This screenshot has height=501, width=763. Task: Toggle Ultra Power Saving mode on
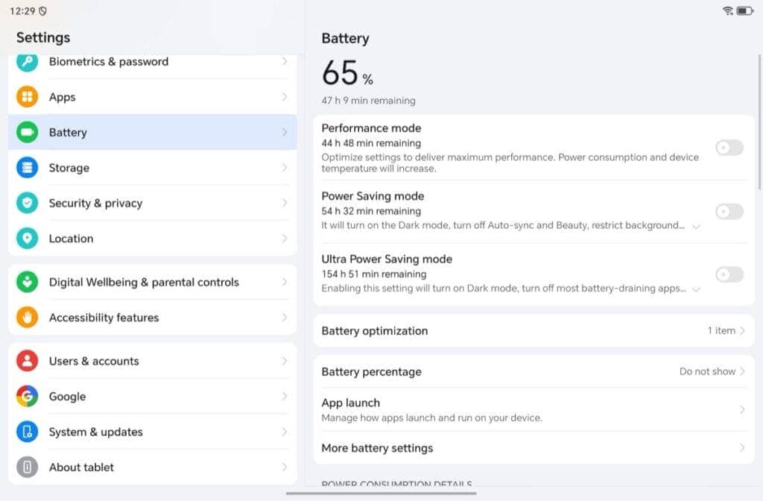pos(729,274)
